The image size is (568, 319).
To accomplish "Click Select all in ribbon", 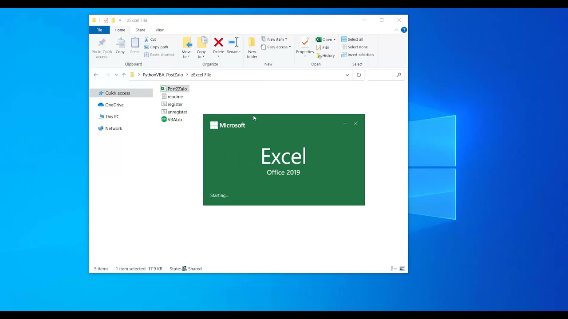I will (x=352, y=39).
